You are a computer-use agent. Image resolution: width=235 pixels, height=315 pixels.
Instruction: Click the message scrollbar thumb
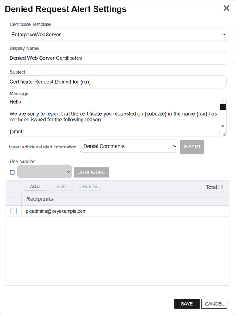click(x=223, y=107)
